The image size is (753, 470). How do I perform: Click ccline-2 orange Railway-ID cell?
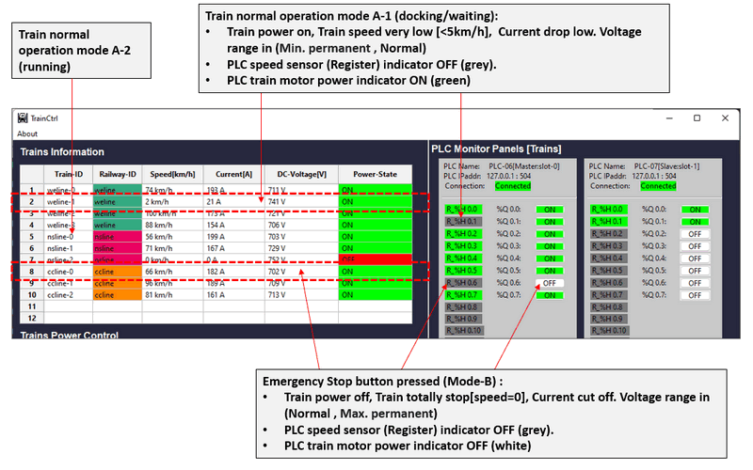coord(118,295)
